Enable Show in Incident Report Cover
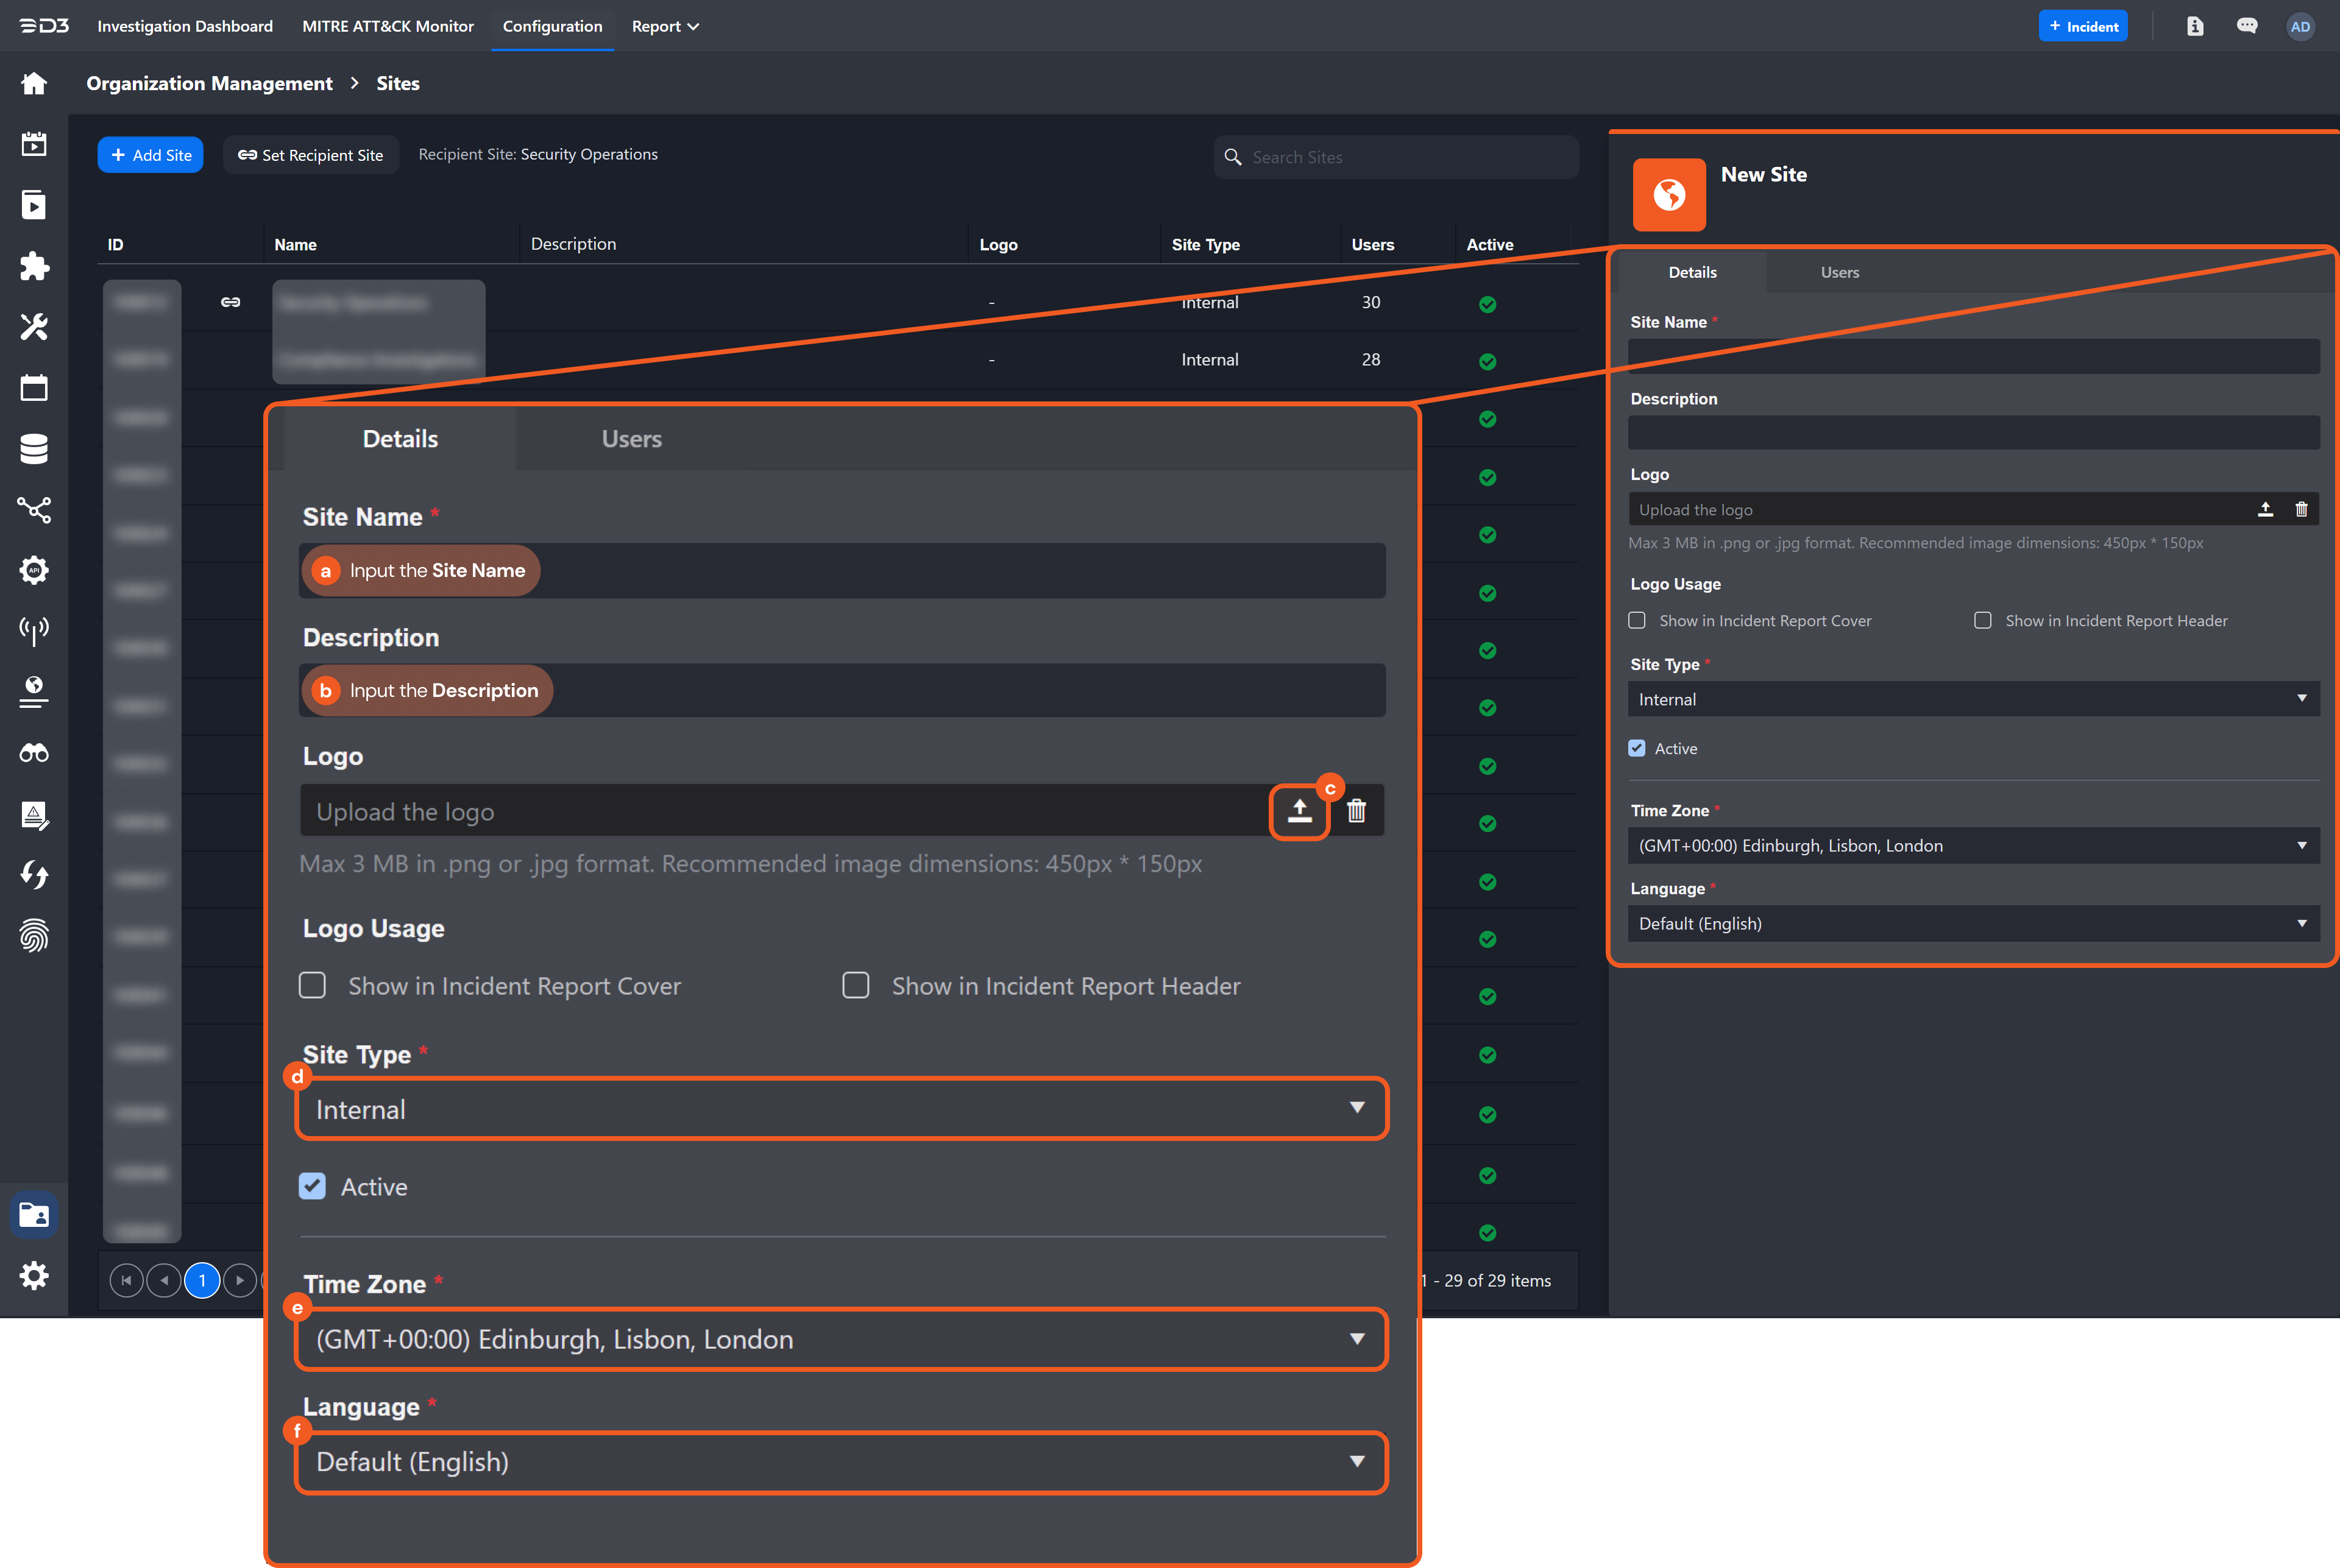Image resolution: width=2340 pixels, height=1568 pixels. tap(313, 983)
